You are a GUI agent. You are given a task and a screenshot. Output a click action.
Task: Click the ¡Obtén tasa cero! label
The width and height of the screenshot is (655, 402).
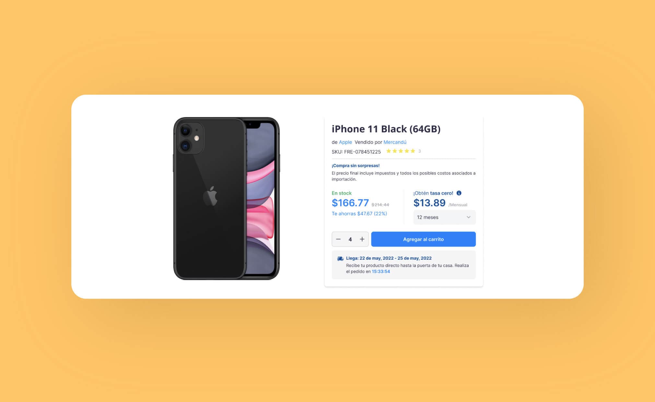pyautogui.click(x=433, y=193)
